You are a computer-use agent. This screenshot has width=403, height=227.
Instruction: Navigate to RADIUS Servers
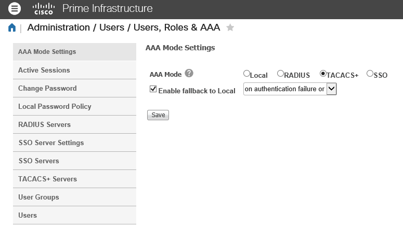pyautogui.click(x=44, y=124)
